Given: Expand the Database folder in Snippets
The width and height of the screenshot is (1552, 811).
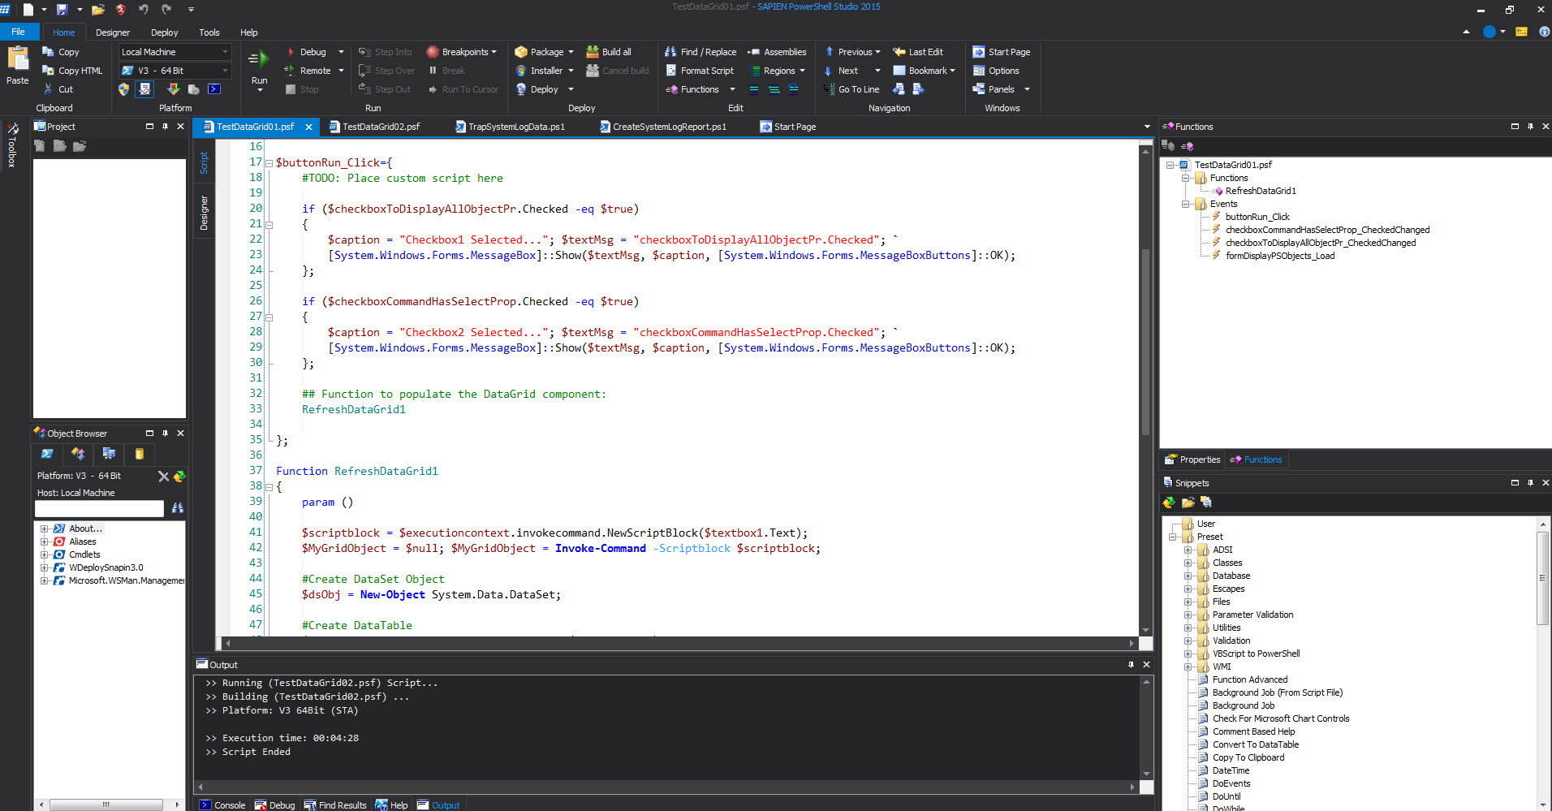Looking at the screenshot, I should (x=1188, y=576).
